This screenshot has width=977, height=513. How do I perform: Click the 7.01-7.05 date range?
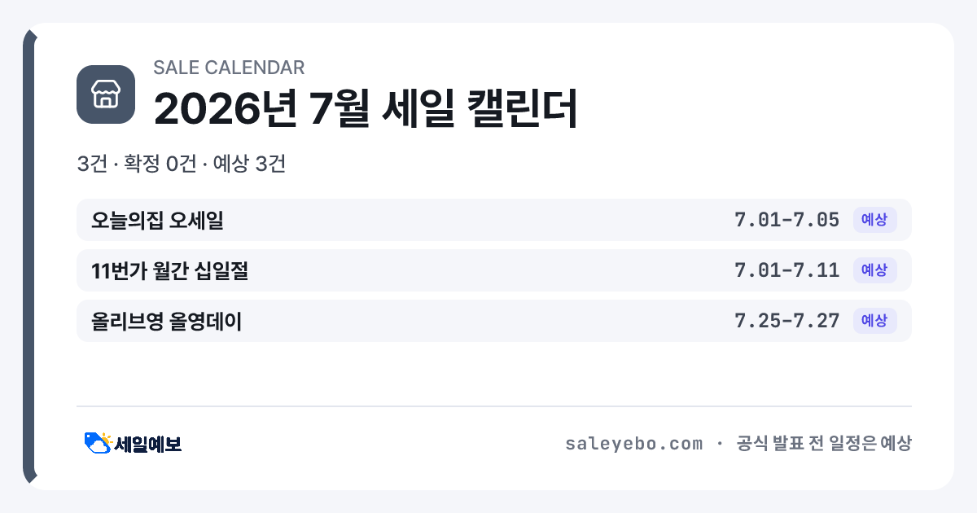[x=786, y=220]
